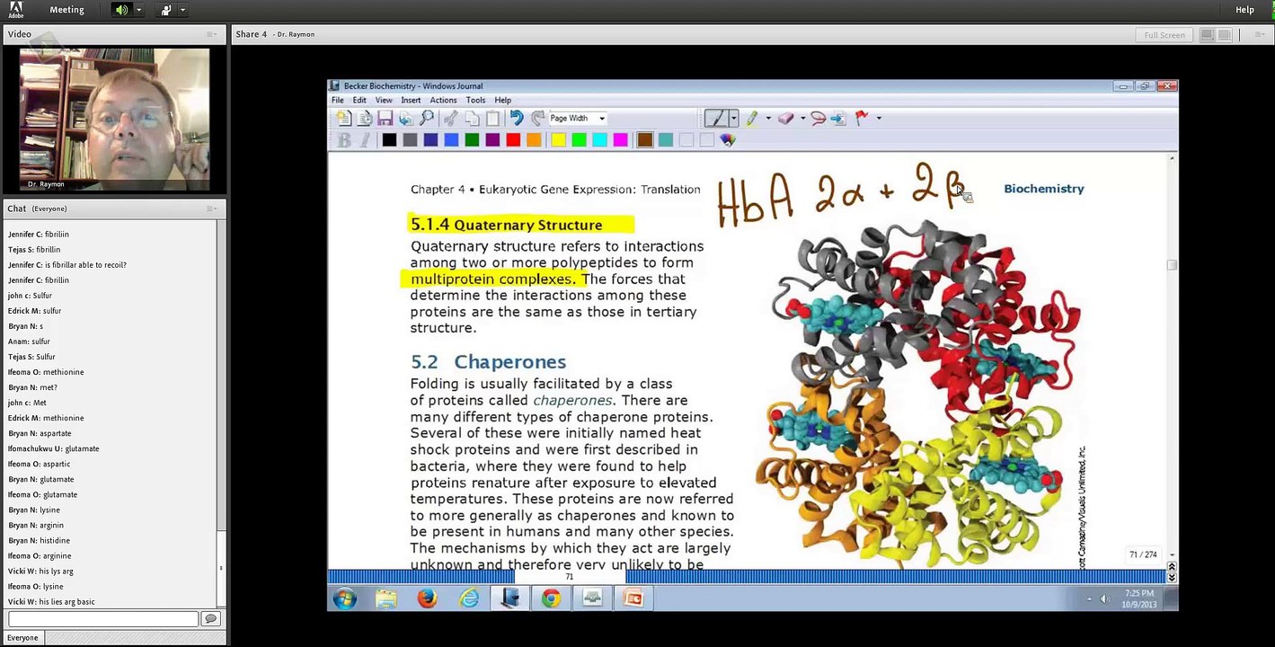1275x647 pixels.
Task: Pick the yellow color swatch
Action: point(558,140)
